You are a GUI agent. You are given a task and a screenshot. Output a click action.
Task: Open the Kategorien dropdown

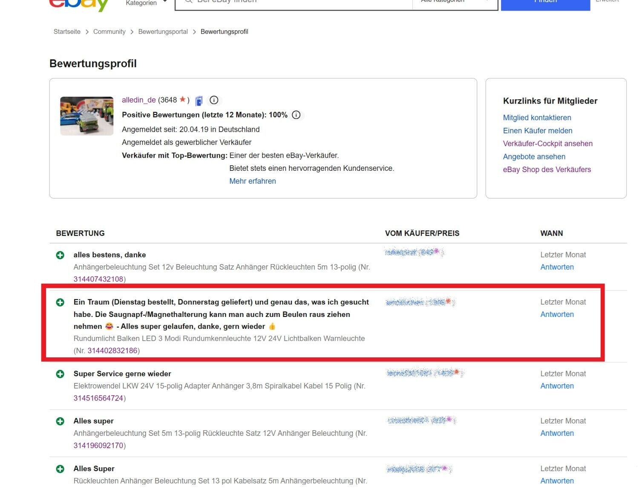(x=146, y=3)
